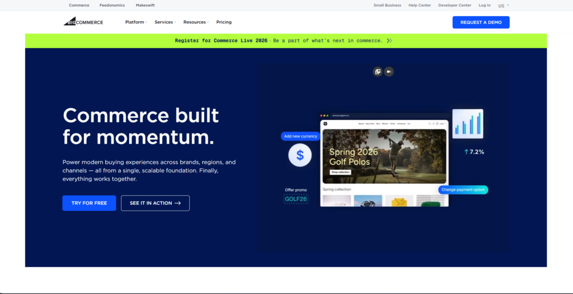Click the yellow polo product thumbnail
Viewport: 573px width, 294px height.
click(399, 201)
